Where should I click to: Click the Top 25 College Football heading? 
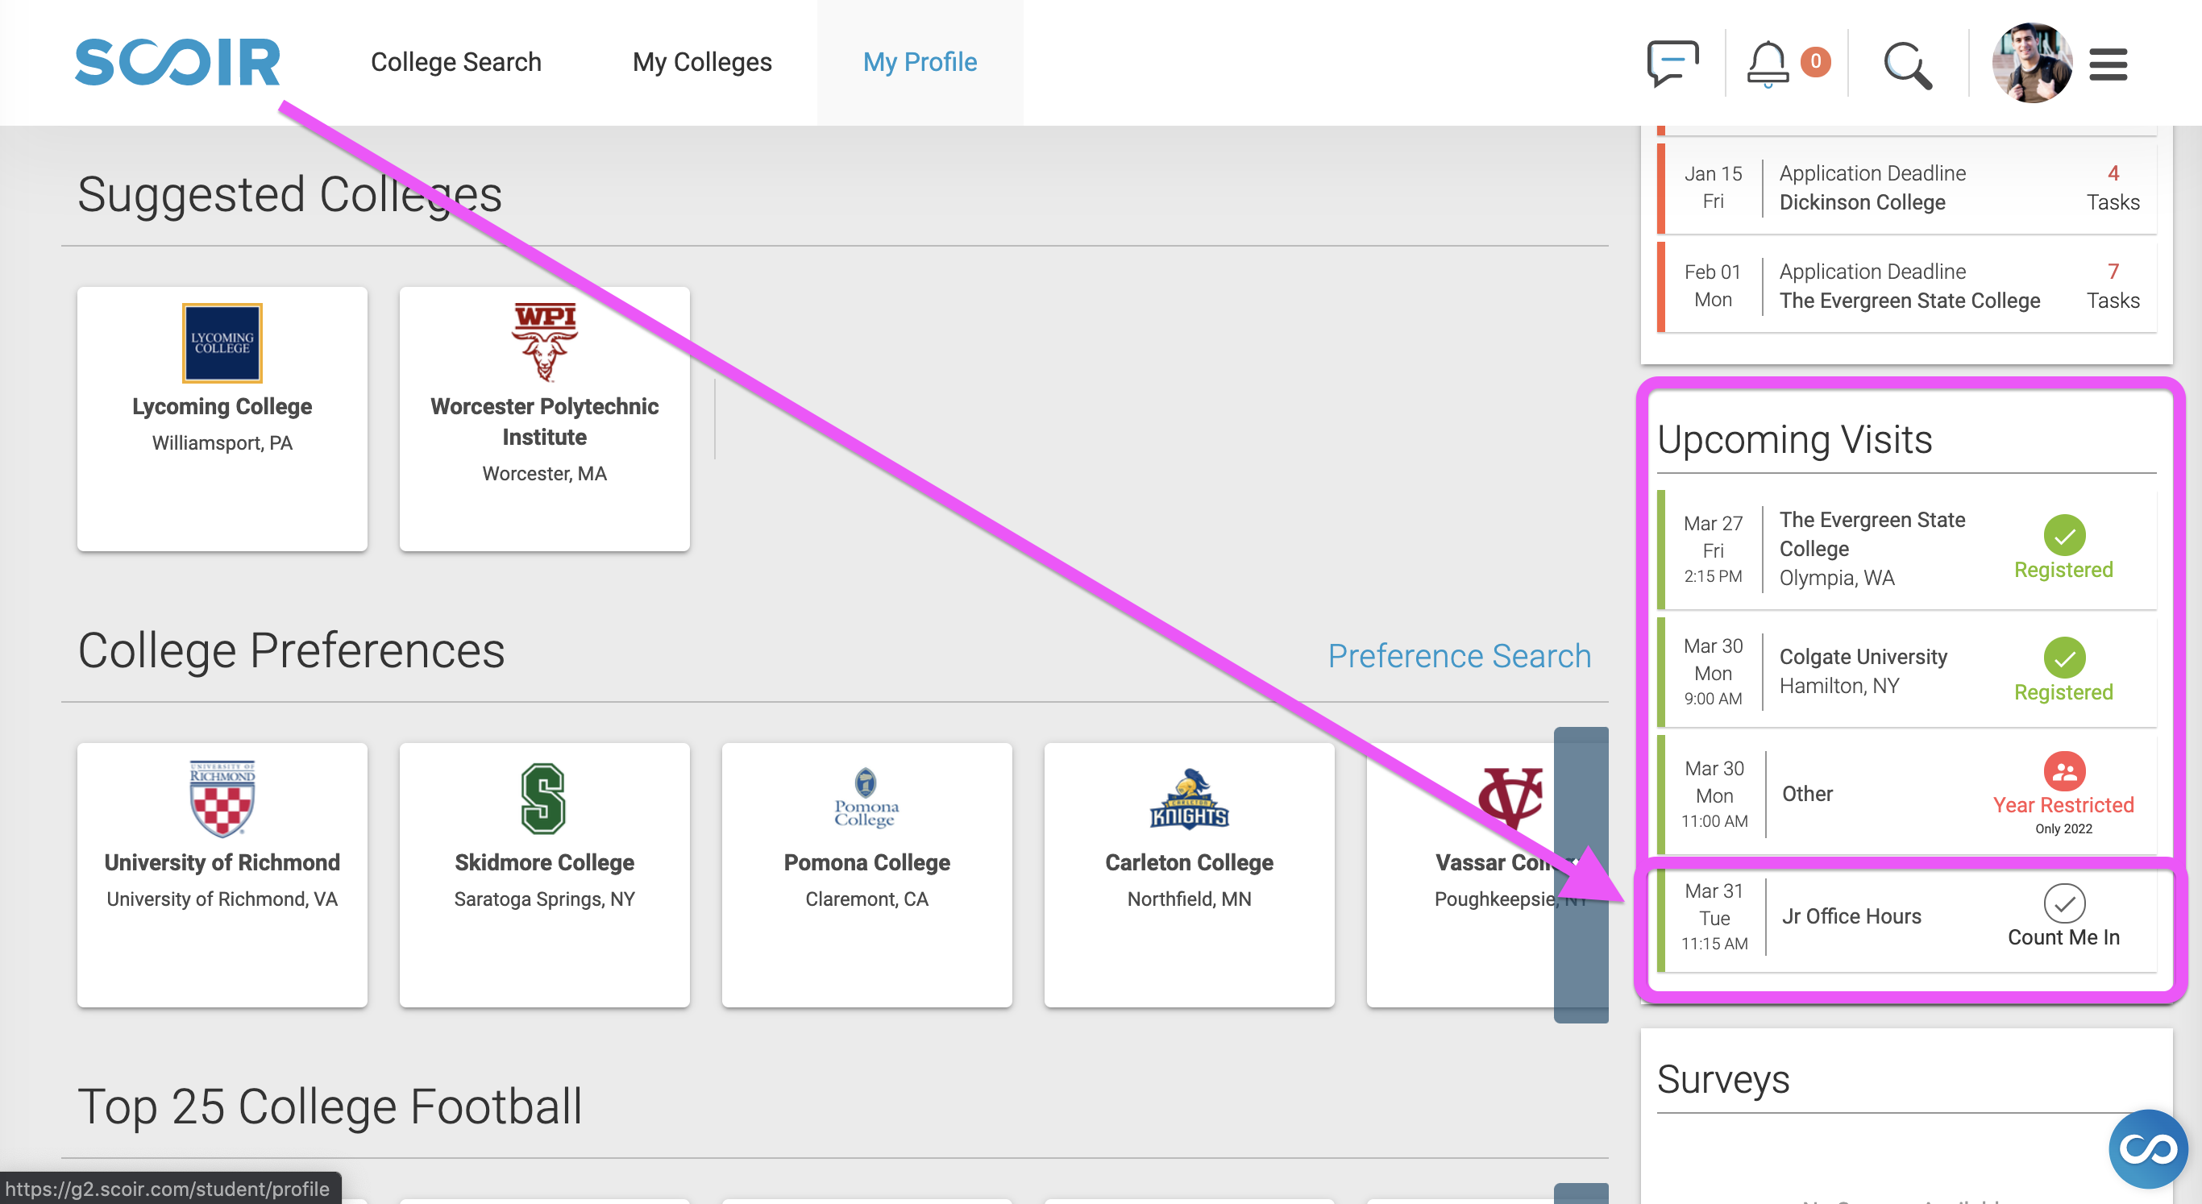pos(330,1106)
